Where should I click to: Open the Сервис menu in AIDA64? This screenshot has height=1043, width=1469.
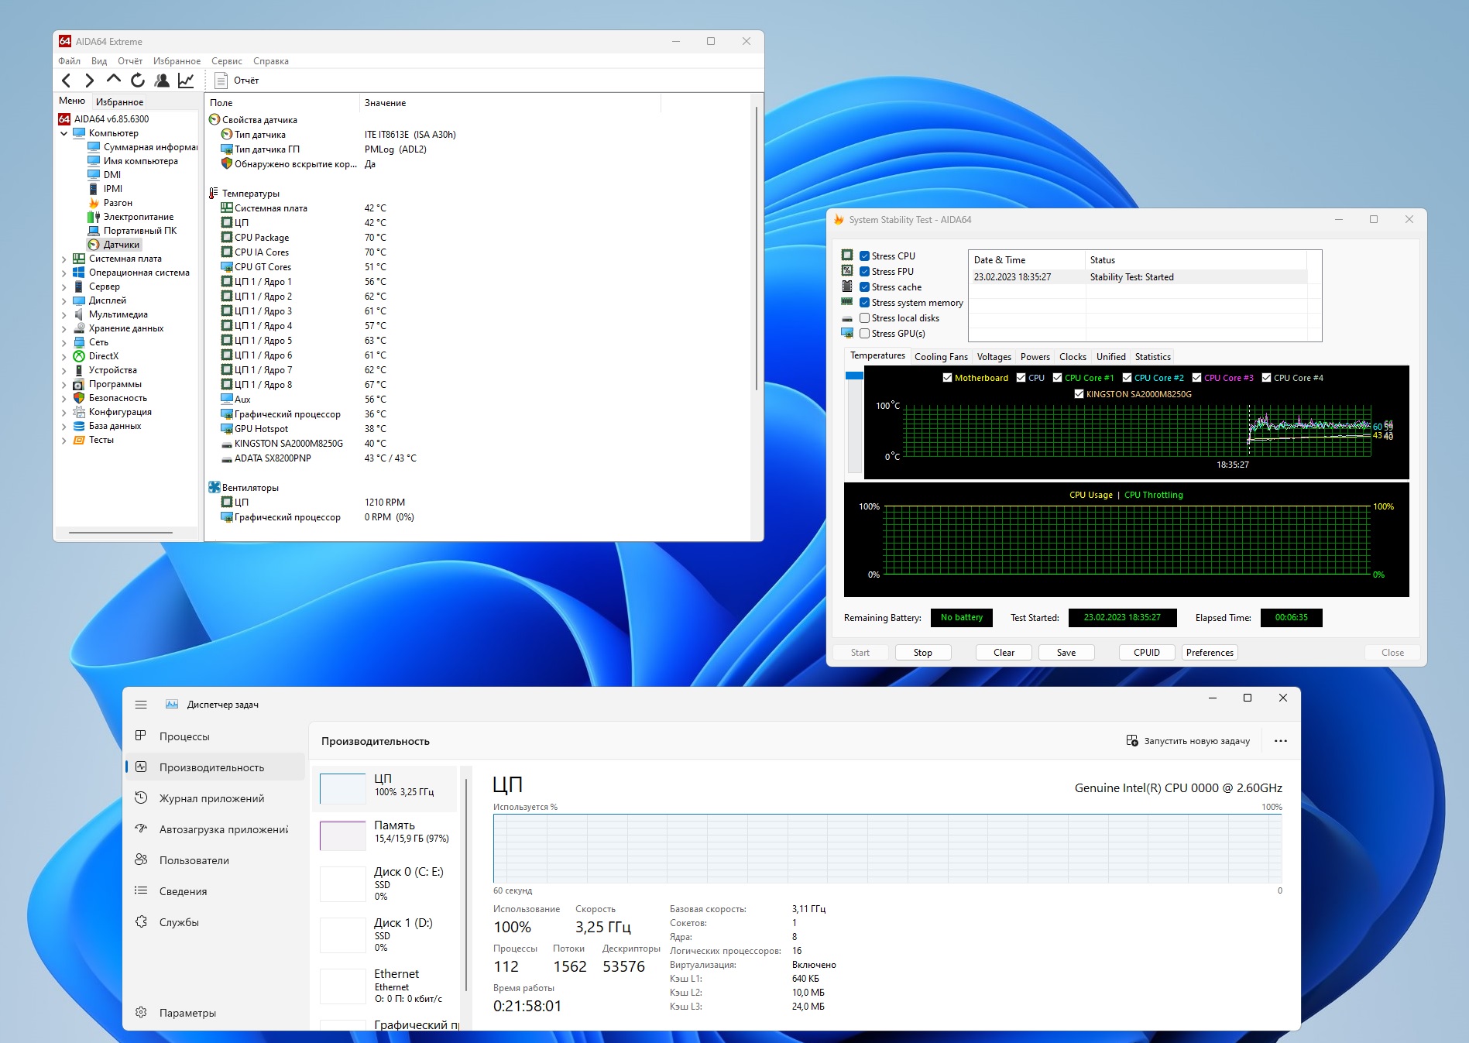pyautogui.click(x=227, y=61)
